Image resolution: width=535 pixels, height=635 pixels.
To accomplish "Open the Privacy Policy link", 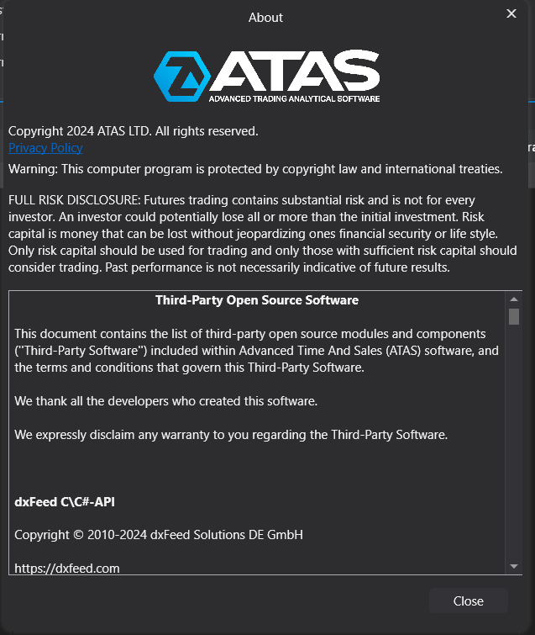I will coord(45,148).
